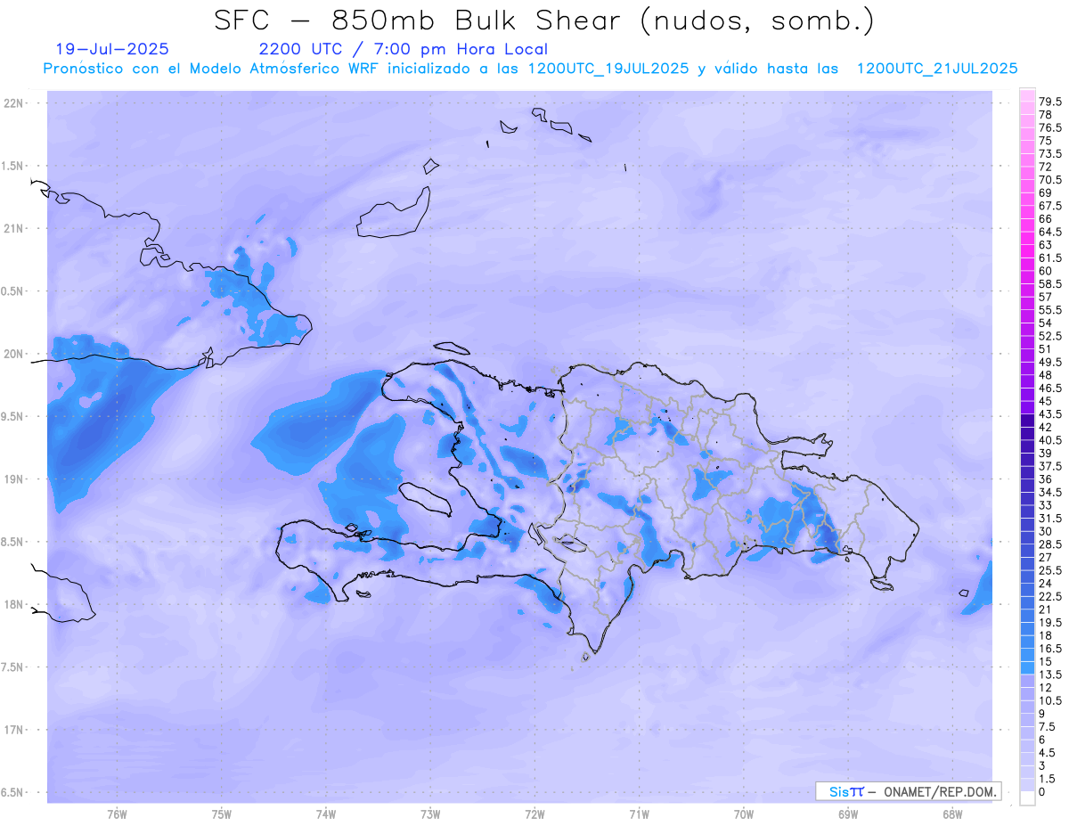1069x826 pixels.
Task: Click the "4.5" value on the color scale
Action: coord(1048,753)
